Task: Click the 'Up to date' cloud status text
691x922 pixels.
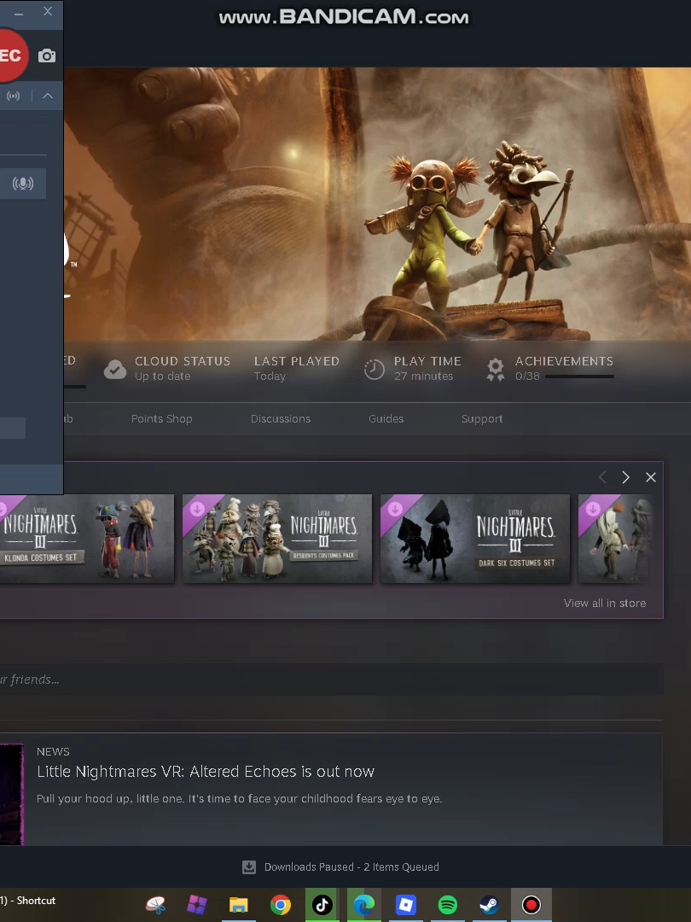Action: pyautogui.click(x=163, y=376)
